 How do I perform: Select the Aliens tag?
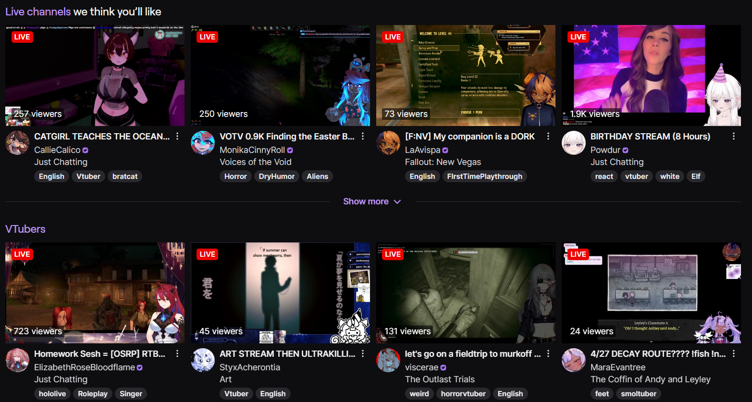coord(318,176)
